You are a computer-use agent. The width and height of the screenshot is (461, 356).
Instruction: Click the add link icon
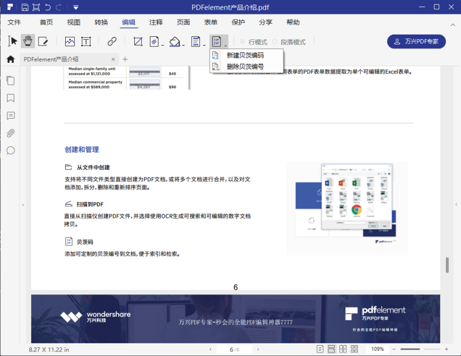[x=111, y=41]
